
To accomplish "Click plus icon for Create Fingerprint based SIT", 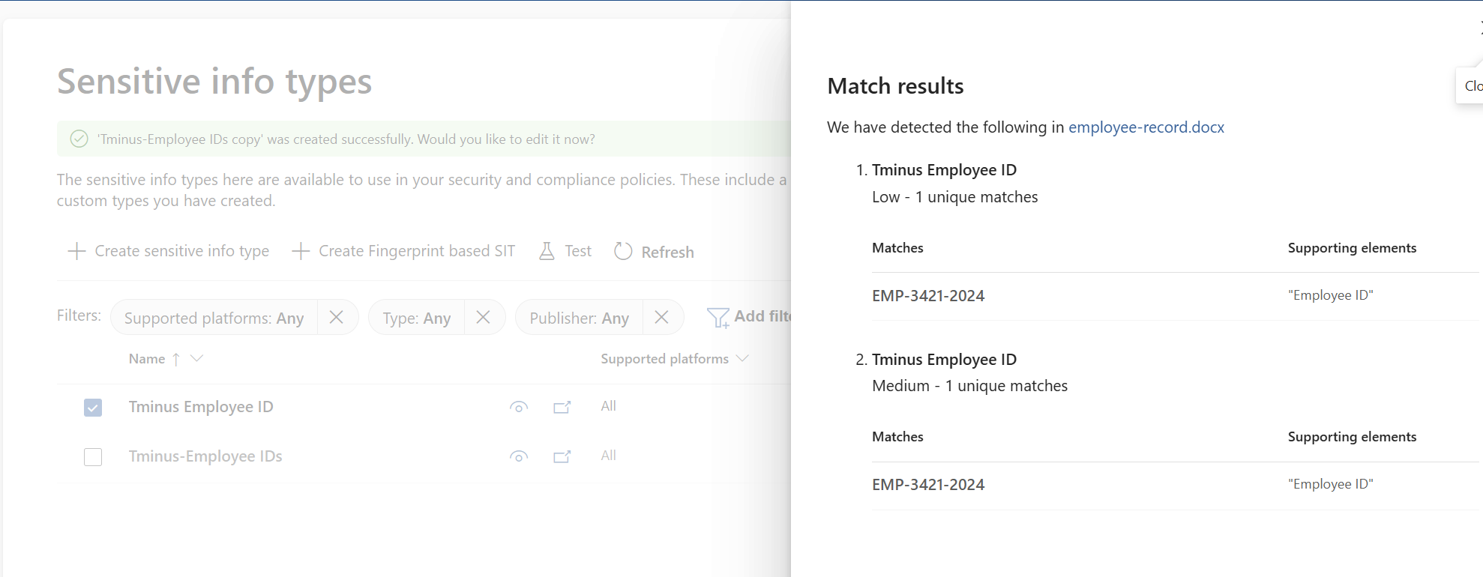I will click(x=301, y=251).
